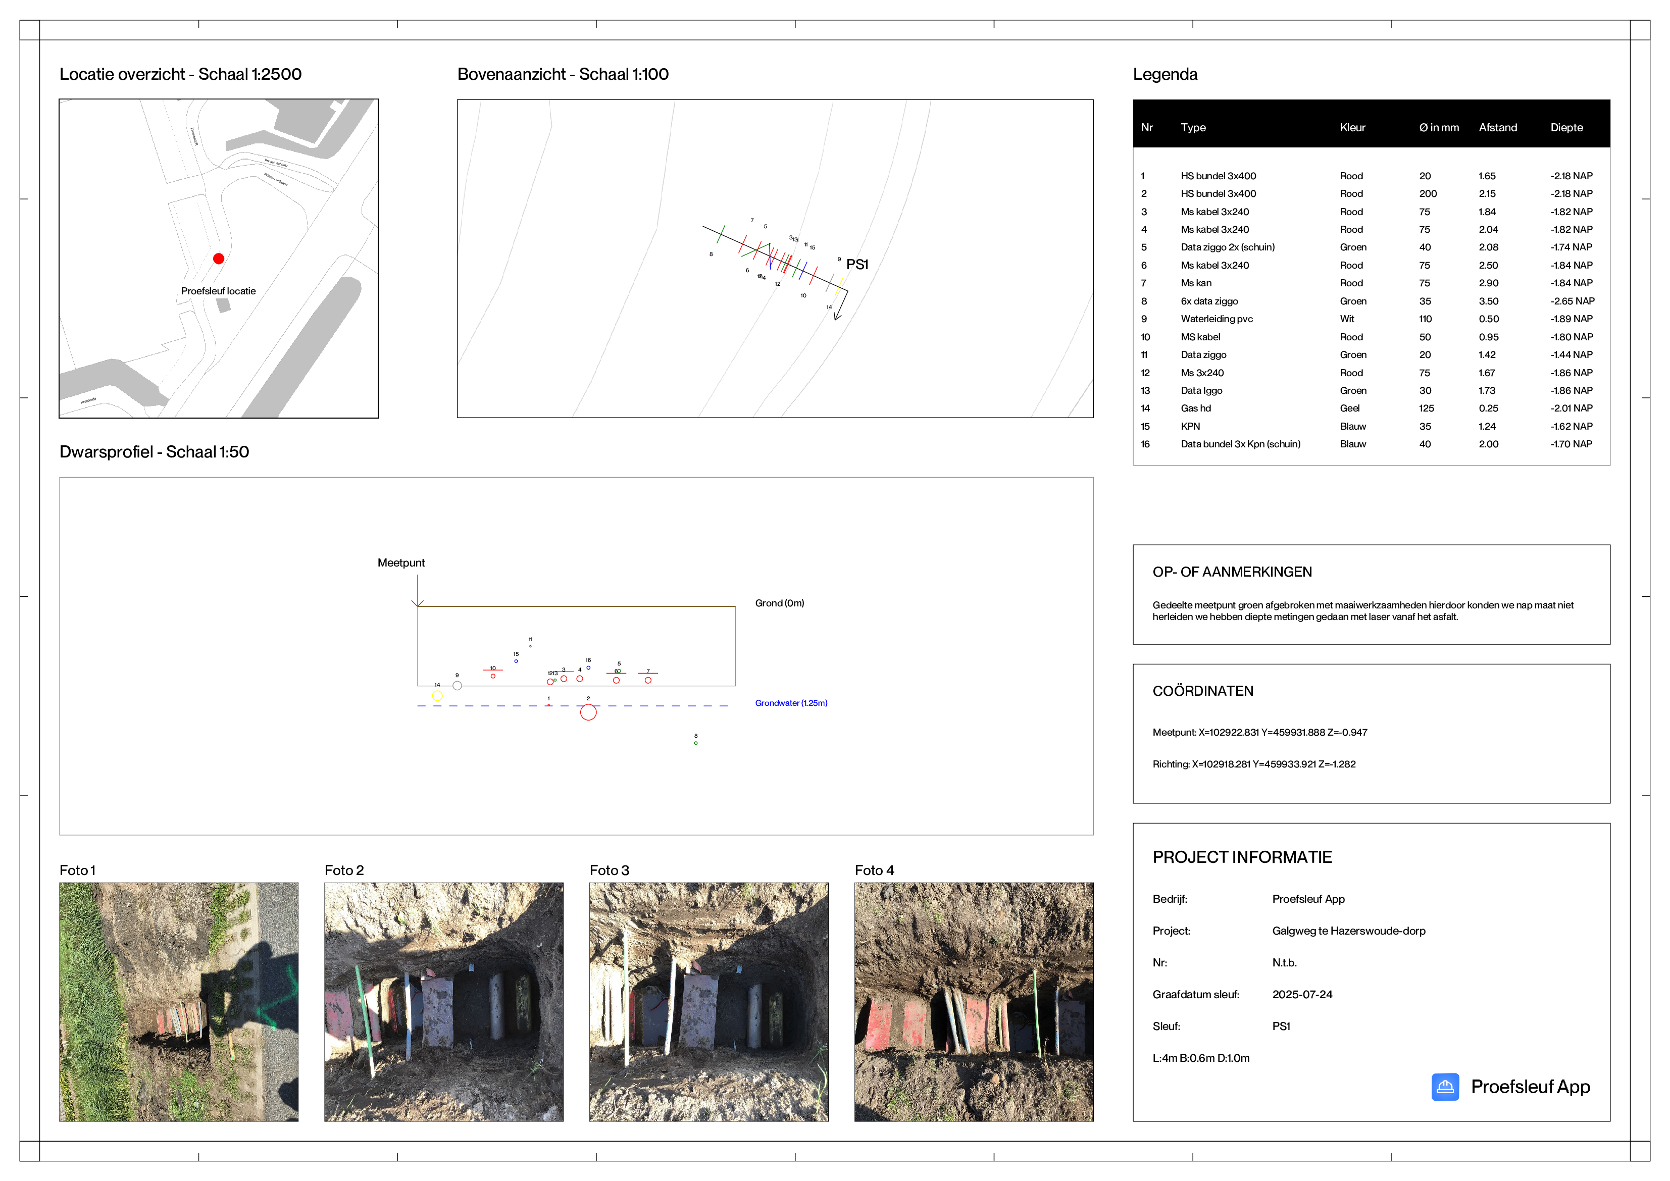Click the Diepte column header in Legenda
Screen dimensions: 1670x1181
pos(1566,127)
